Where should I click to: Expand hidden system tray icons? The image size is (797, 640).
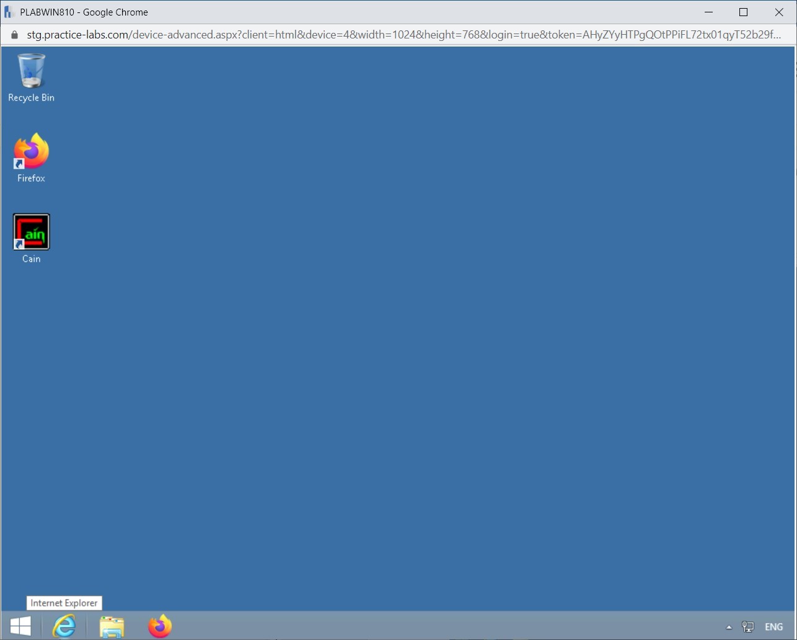click(729, 626)
